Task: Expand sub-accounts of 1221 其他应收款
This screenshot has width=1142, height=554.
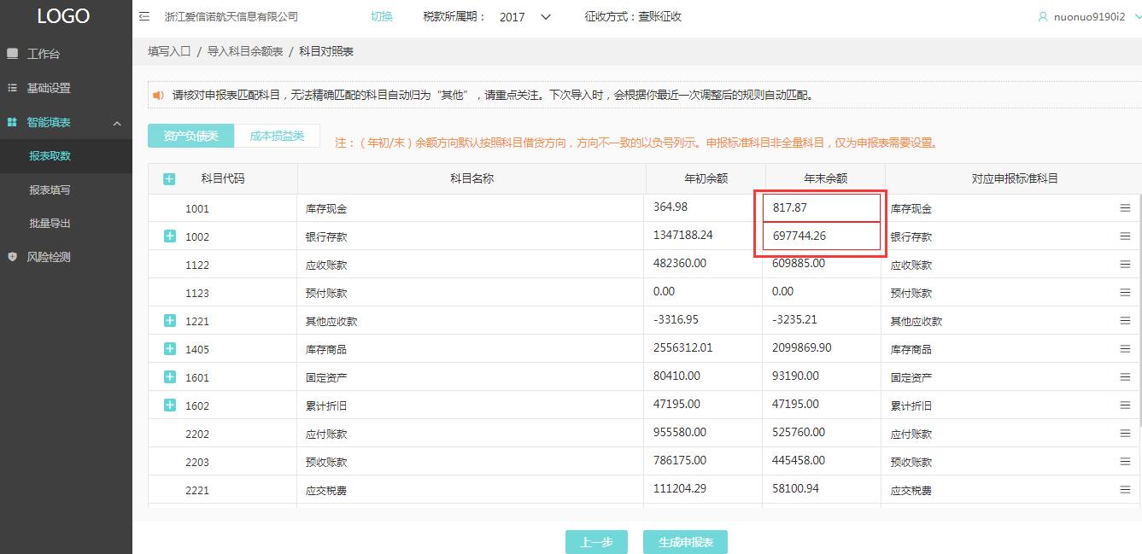Action: [169, 320]
